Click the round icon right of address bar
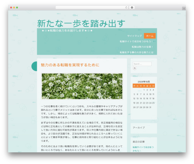The image size is (194, 164). pyautogui.click(x=132, y=7)
